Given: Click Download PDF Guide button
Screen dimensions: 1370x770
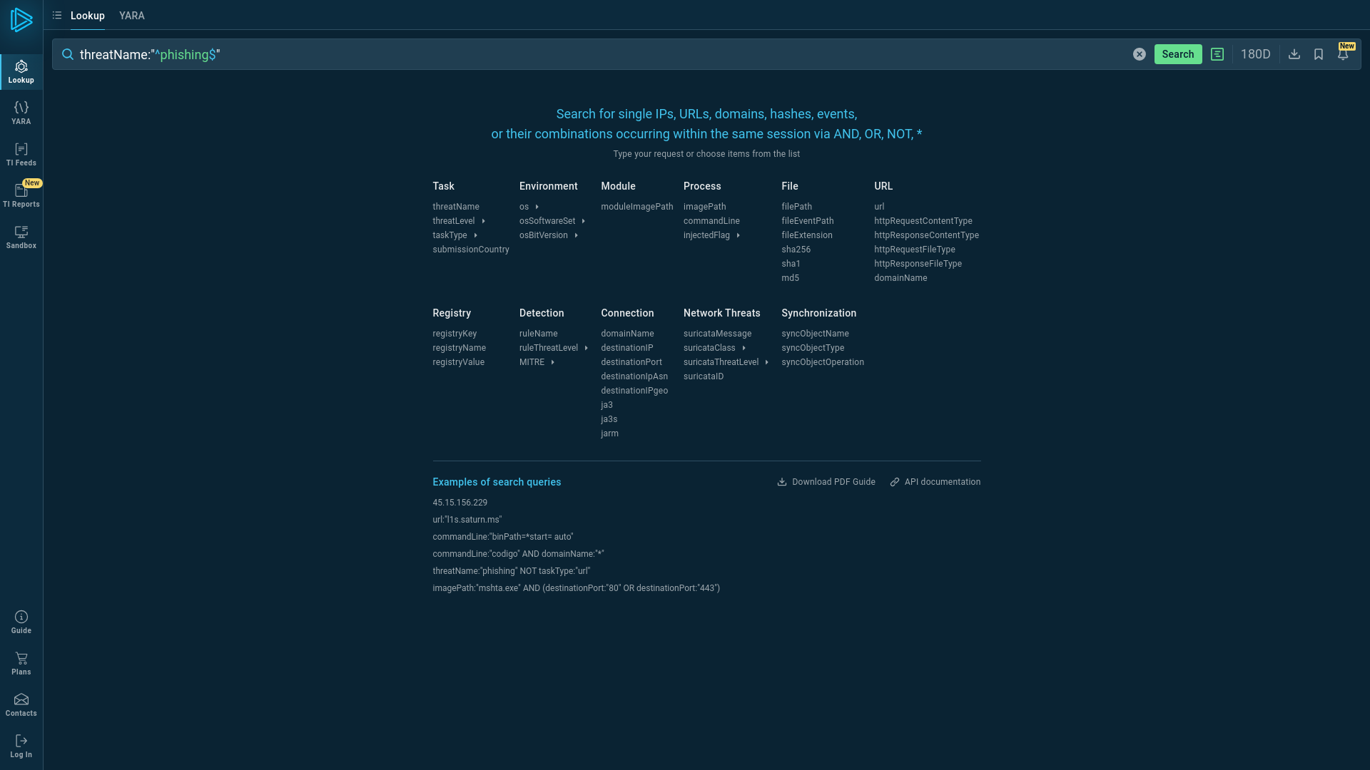Looking at the screenshot, I should click(x=825, y=481).
